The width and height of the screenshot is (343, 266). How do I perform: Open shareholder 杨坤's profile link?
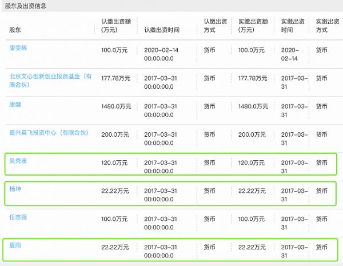pos(15,189)
